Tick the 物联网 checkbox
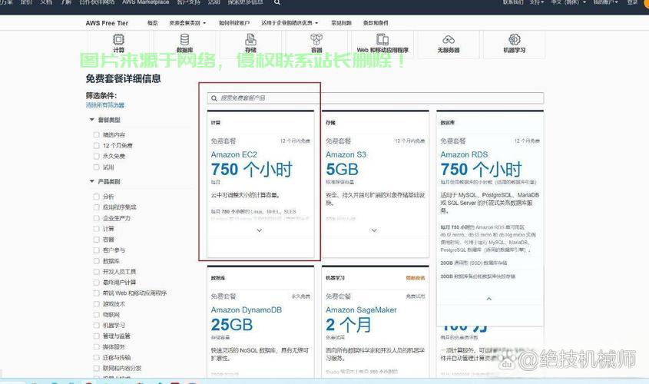The image size is (649, 384). [97, 314]
